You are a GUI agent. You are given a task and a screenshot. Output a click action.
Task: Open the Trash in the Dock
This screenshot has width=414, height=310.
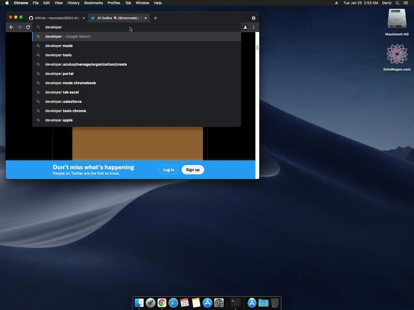tap(275, 303)
